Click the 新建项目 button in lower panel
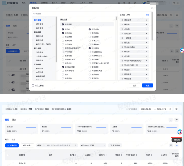 (12, 145)
